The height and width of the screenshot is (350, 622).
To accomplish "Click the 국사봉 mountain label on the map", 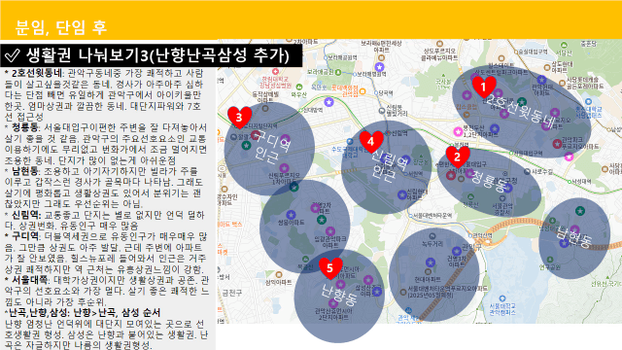I will [443, 82].
